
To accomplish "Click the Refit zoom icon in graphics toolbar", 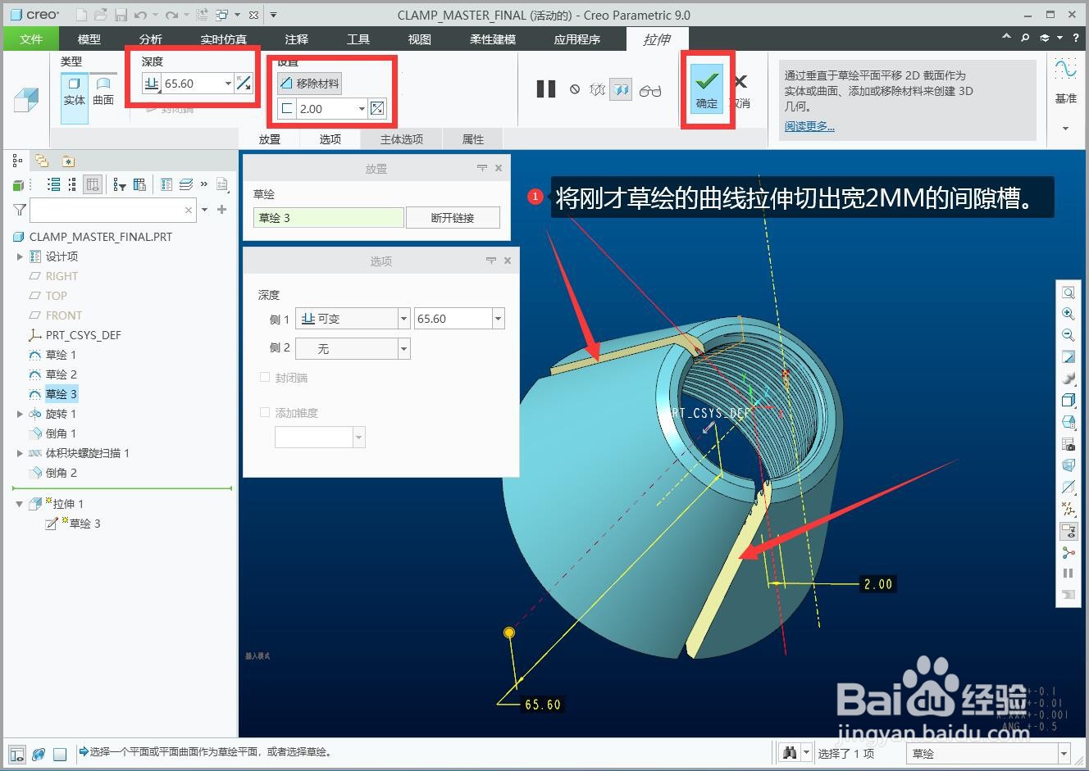I will tap(1068, 293).
